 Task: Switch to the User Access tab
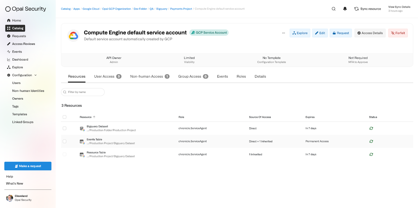(x=108, y=76)
